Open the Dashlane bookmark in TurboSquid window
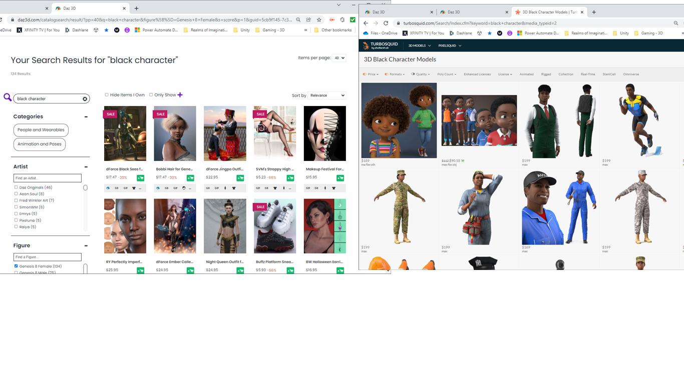This screenshot has width=684, height=384. [x=461, y=33]
